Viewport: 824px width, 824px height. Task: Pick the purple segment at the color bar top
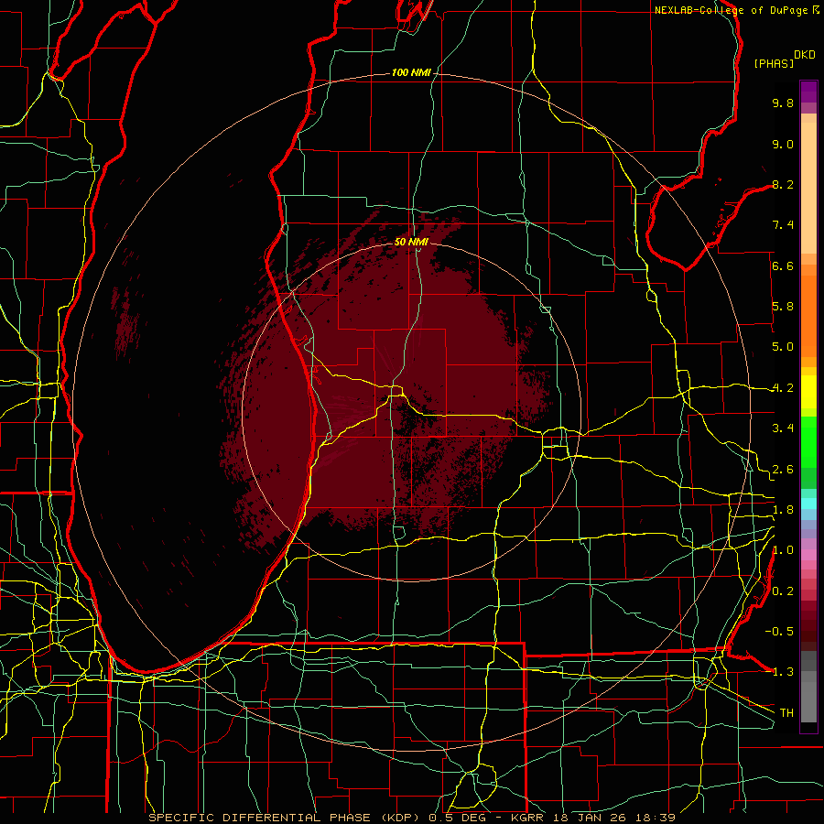click(808, 92)
